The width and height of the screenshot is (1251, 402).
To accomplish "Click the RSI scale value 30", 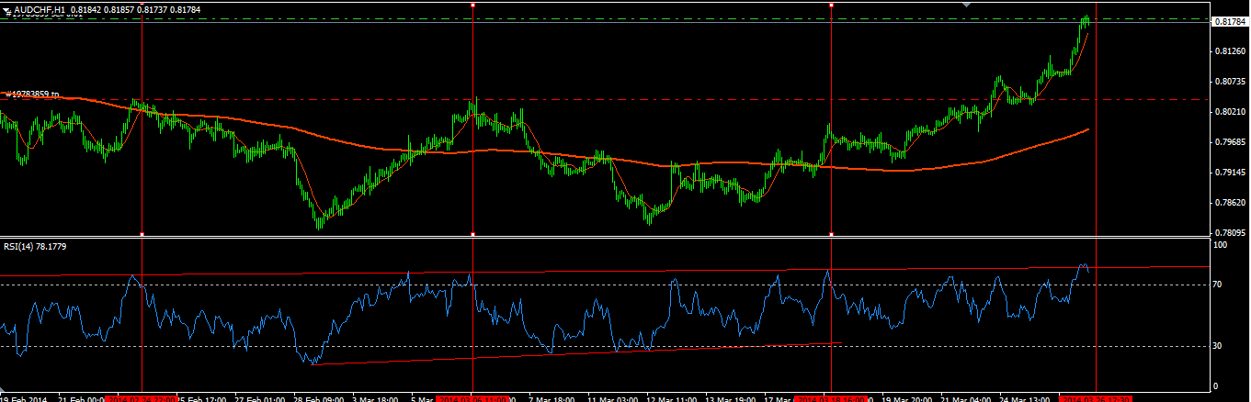I will point(1218,346).
